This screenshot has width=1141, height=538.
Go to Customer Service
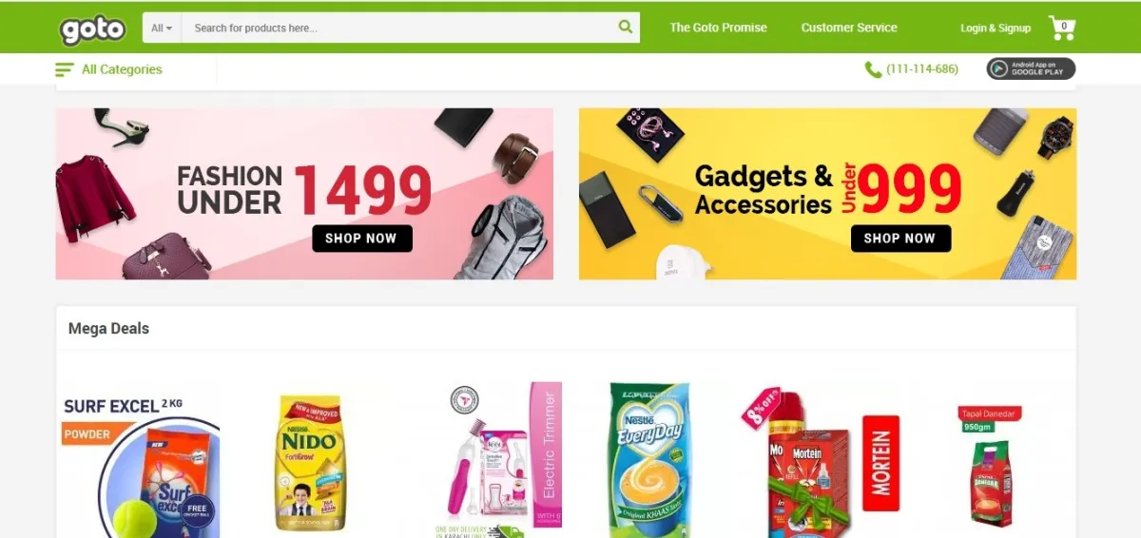[849, 28]
